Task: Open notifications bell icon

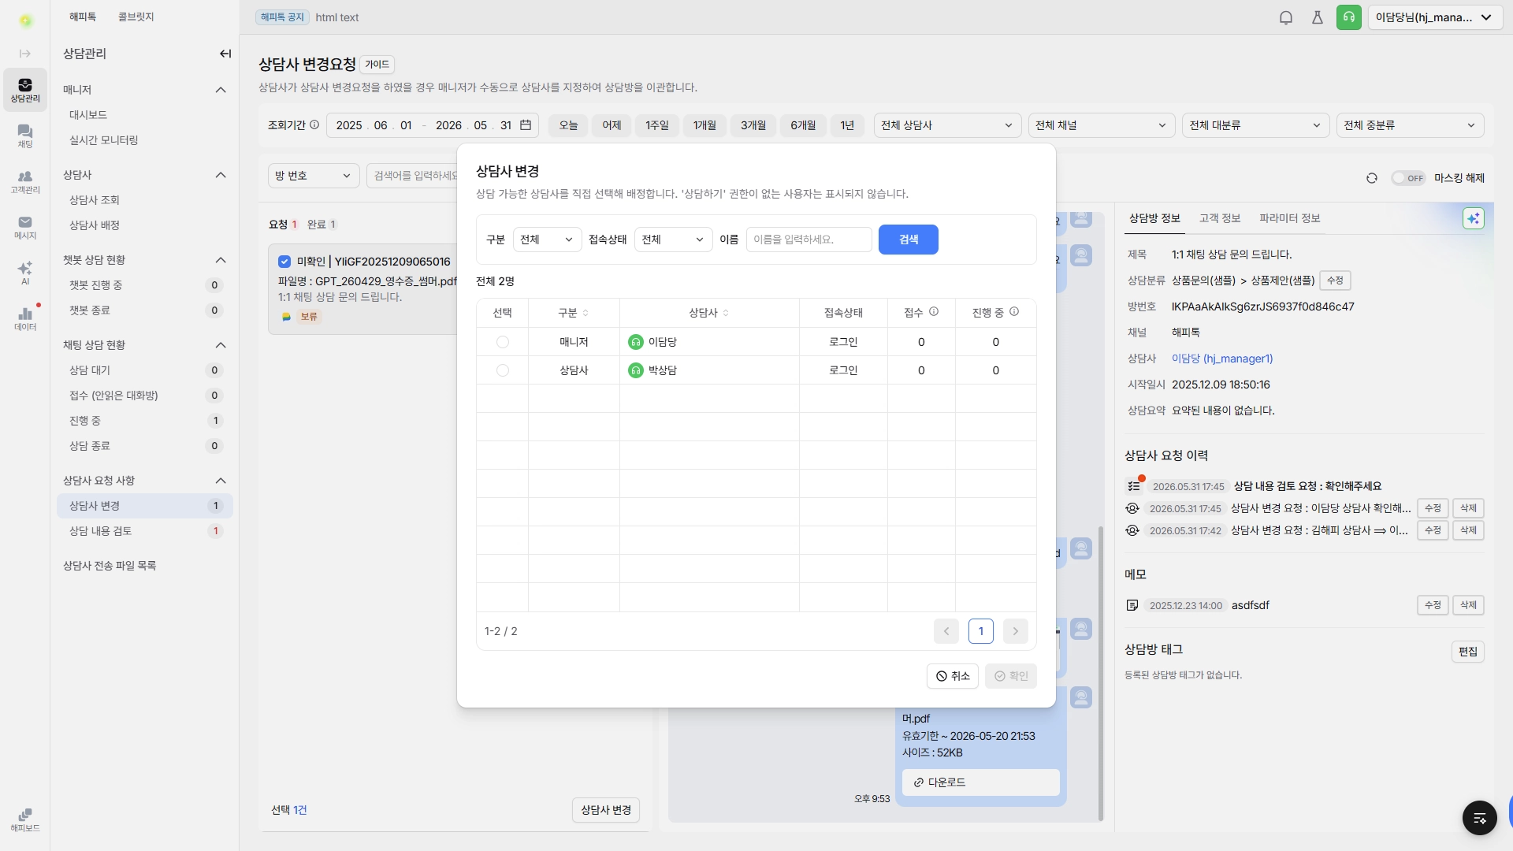Action: [1286, 17]
